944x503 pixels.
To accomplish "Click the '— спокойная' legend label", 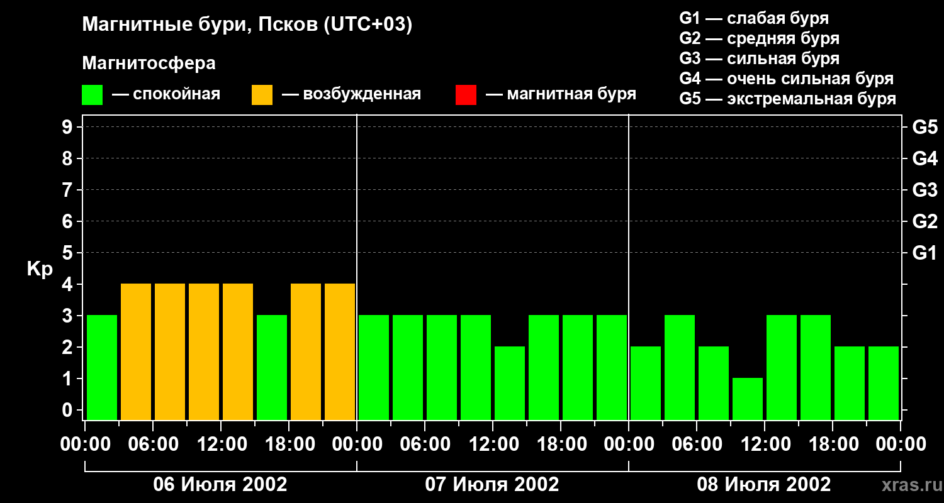I will 166,94.
